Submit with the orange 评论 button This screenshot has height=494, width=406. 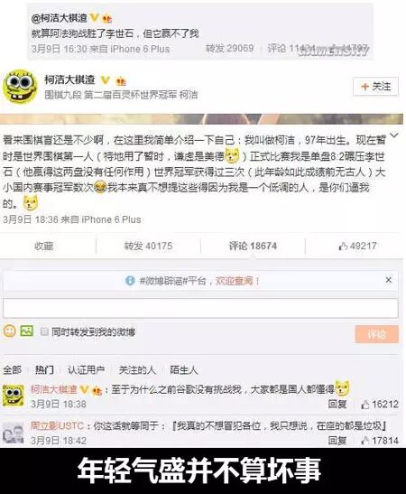click(x=377, y=334)
